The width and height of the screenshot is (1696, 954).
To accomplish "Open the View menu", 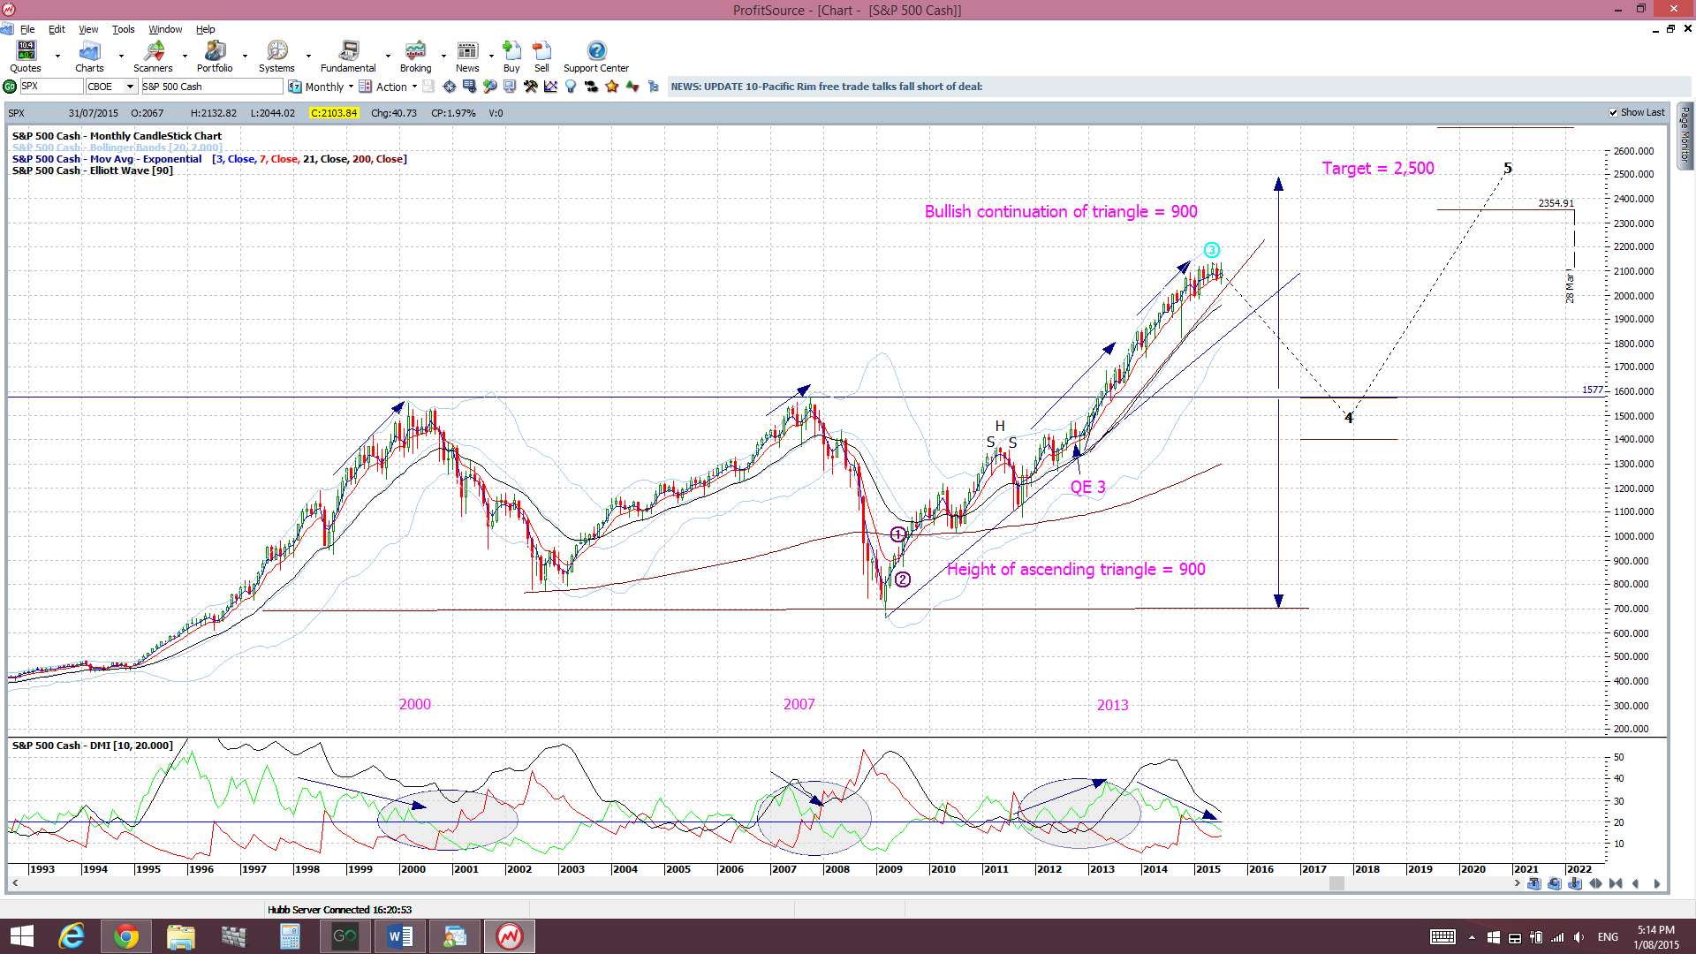I will coord(88,29).
